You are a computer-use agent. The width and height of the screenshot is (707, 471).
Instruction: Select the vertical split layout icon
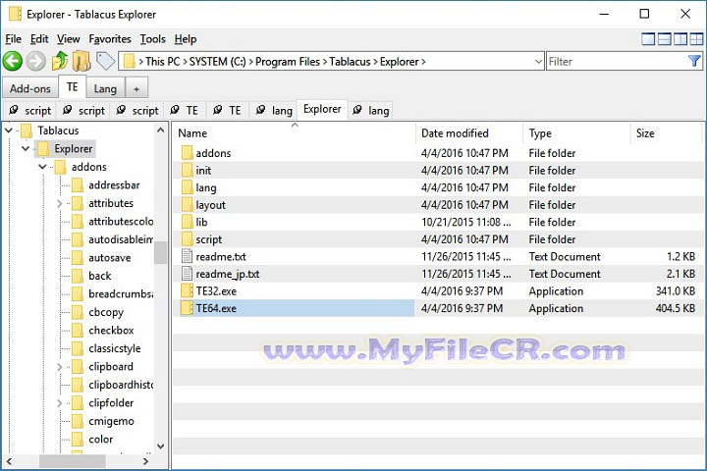680,39
